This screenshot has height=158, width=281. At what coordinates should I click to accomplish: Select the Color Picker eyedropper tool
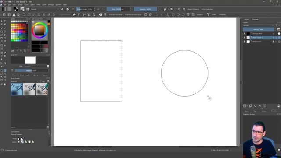pyautogui.click(x=5, y=53)
